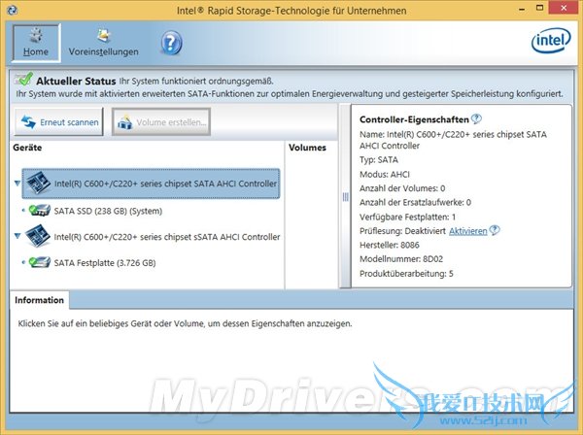Image resolution: width=583 pixels, height=435 pixels.
Task: Select Intel C600+/C220+ SATA AHCI Controller row
Action: (151, 184)
